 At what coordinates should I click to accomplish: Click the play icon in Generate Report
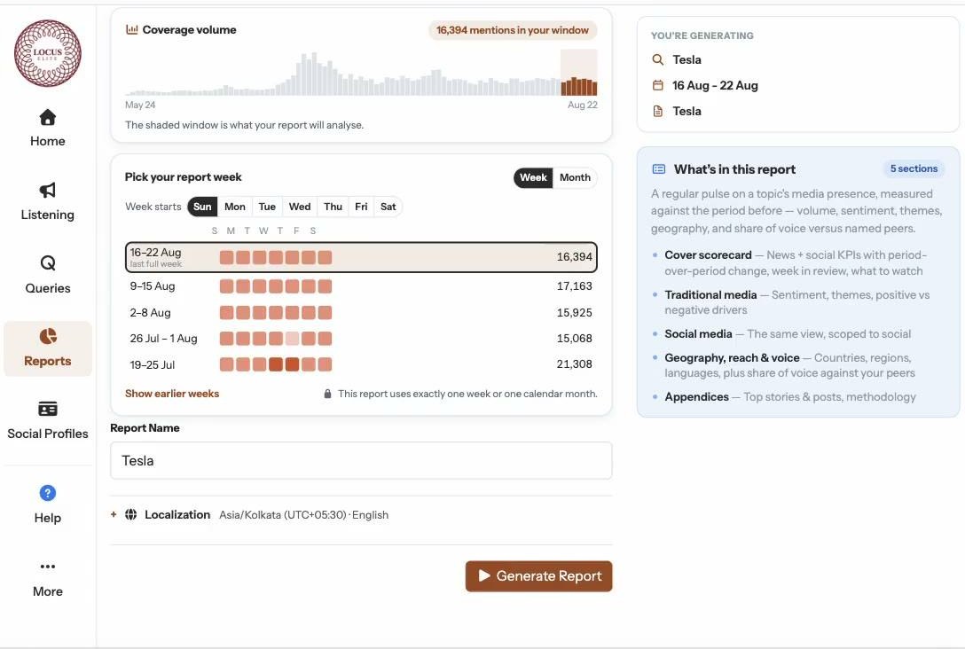click(x=484, y=575)
